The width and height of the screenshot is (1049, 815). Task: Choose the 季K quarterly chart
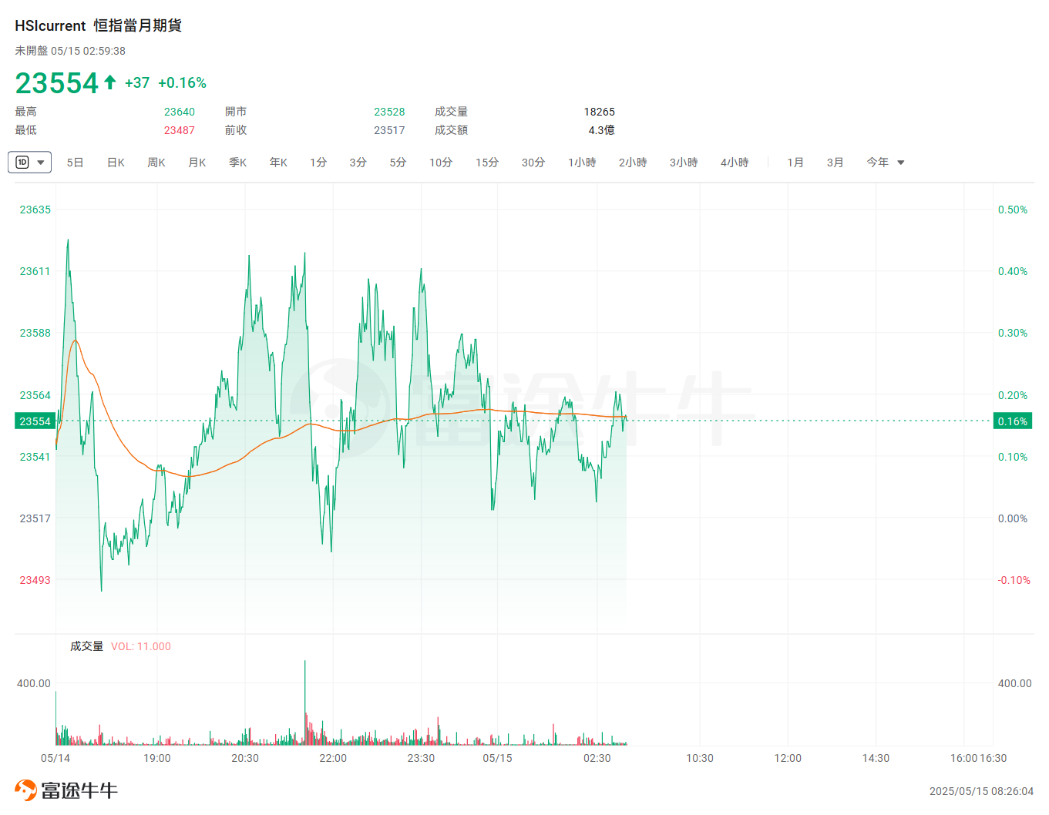(x=237, y=163)
